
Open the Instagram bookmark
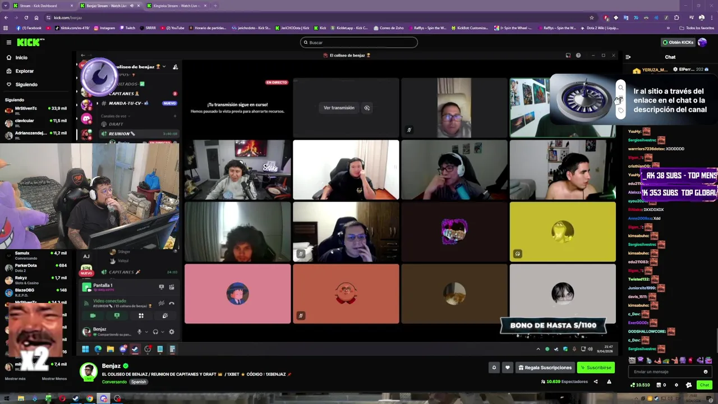pyautogui.click(x=104, y=27)
